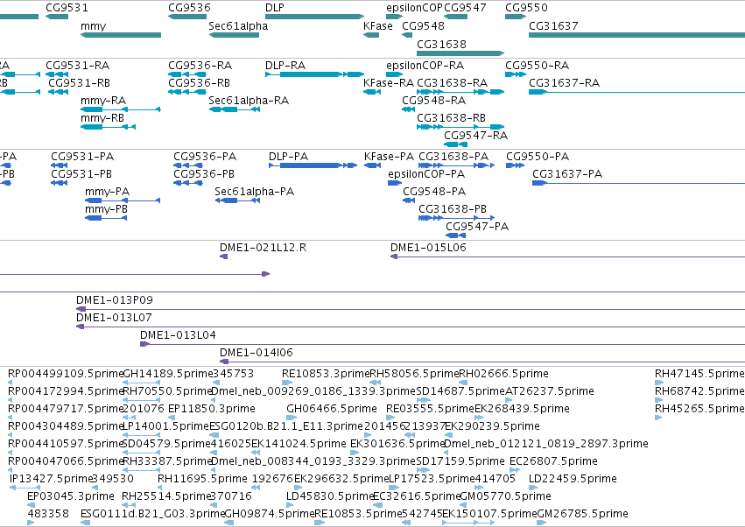
Task: Open EST Dmel_neb_012121_0819_2897.3prime
Action: (x=546, y=443)
